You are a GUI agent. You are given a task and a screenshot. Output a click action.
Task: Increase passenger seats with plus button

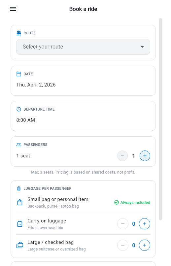coord(145,156)
